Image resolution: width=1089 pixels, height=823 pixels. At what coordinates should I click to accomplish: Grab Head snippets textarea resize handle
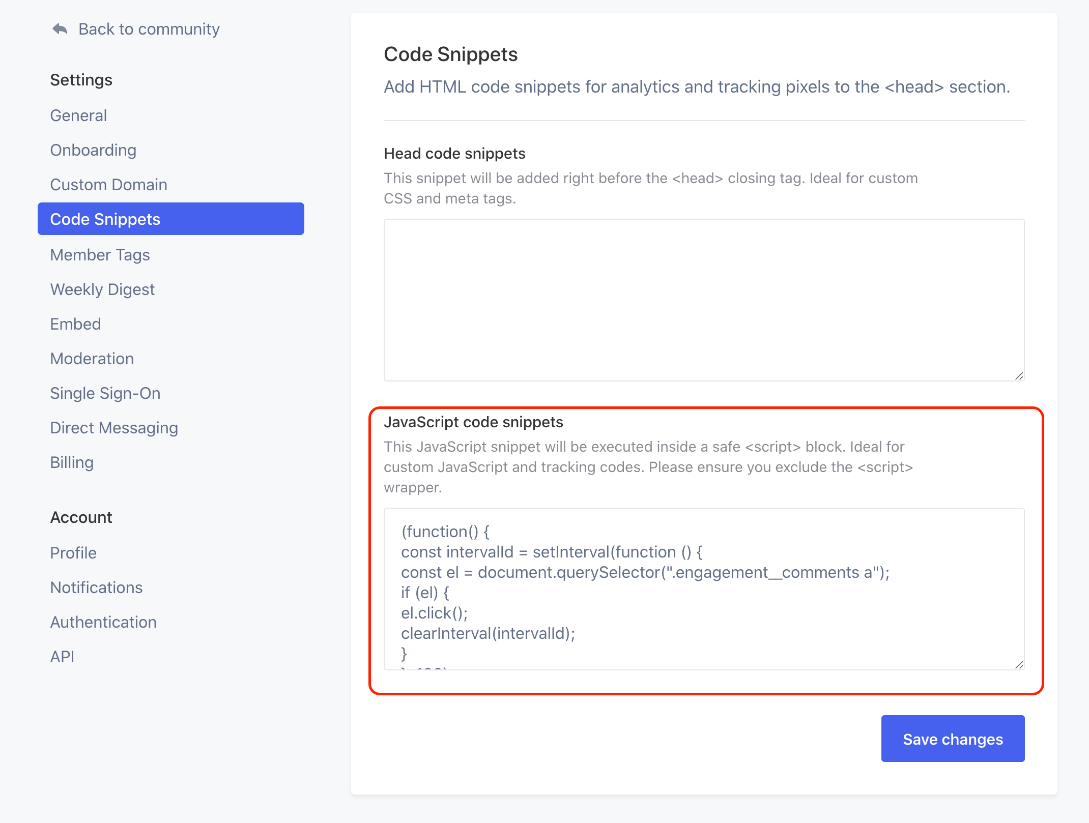point(1018,376)
